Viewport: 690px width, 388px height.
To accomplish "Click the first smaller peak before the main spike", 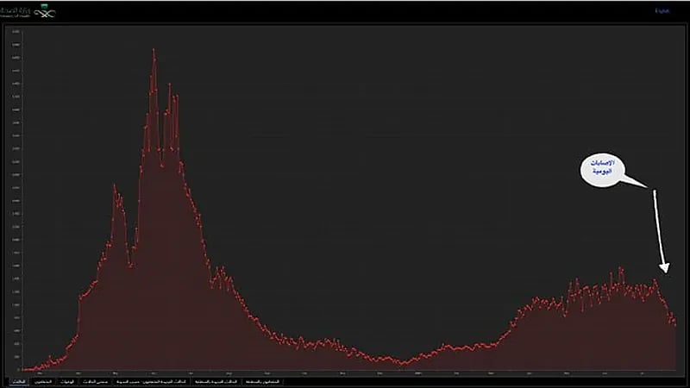I will [115, 185].
